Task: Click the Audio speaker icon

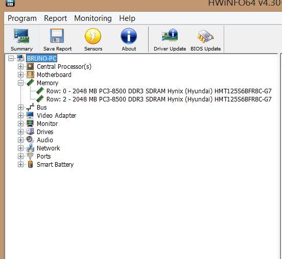Action: coord(30,140)
